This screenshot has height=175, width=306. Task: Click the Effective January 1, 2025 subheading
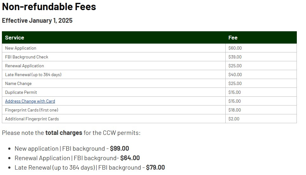pyautogui.click(x=37, y=21)
